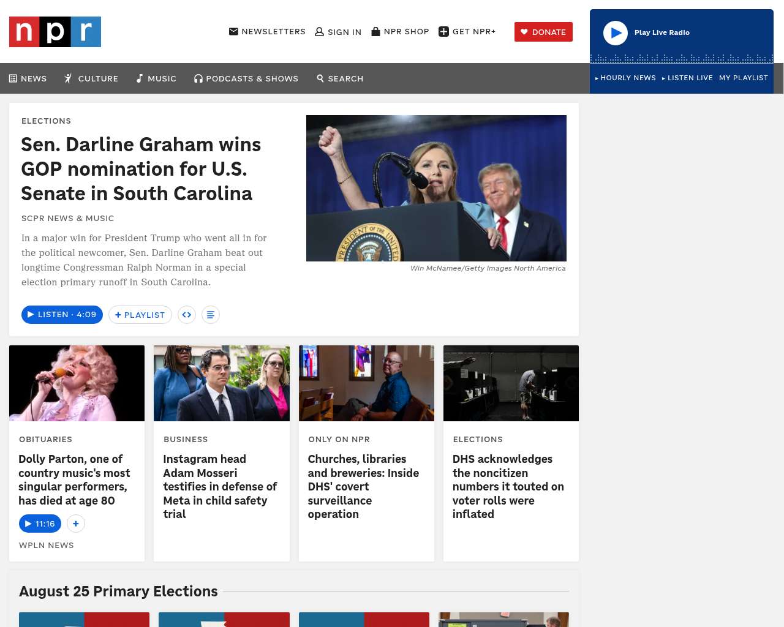Image resolution: width=784 pixels, height=627 pixels.
Task: Open the Dolly Parton singing photo
Action: [77, 383]
